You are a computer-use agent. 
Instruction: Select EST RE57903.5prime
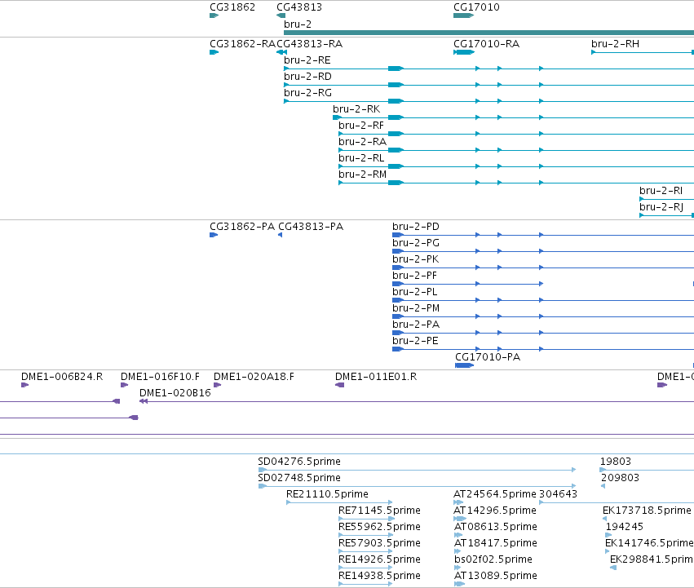coord(365,551)
